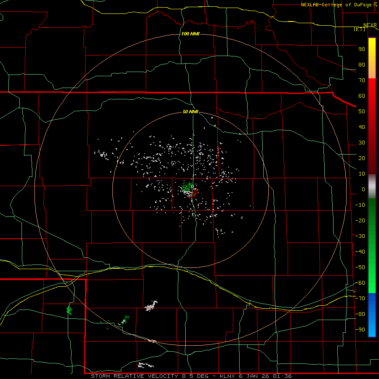
Task: Click the isolated green echo in the far southwest
Action: click(x=69, y=310)
